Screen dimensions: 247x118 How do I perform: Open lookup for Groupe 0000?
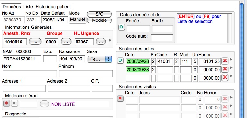tap(66, 42)
